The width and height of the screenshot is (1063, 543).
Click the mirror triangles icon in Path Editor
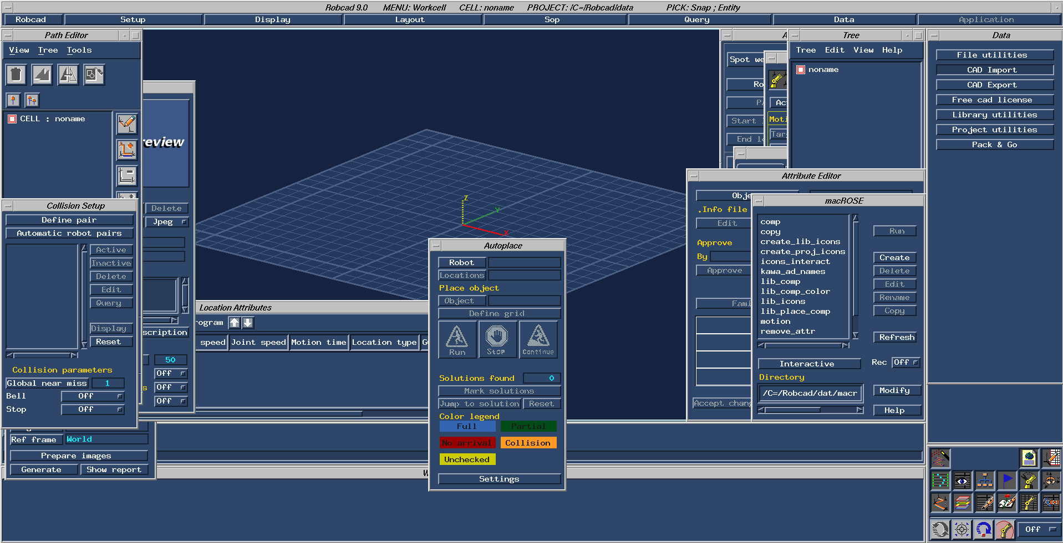point(68,74)
